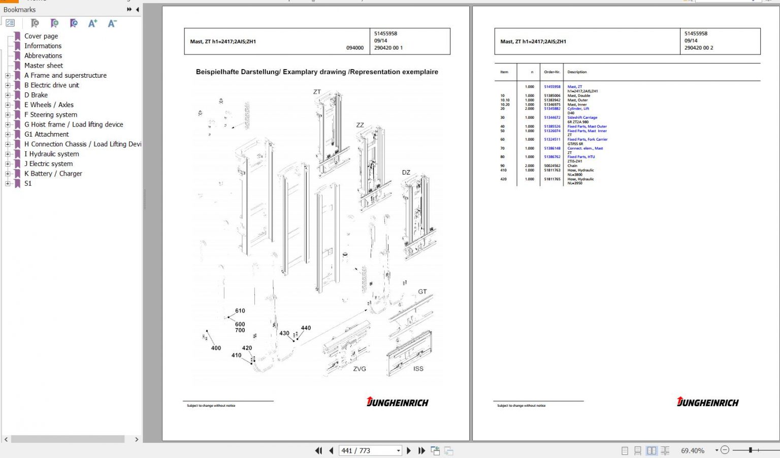
Task: Open the zoom percentage dropdown
Action: tap(717, 450)
